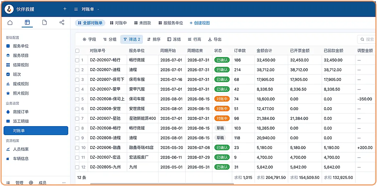Screen dimensions: 377x186
Task: Check the row 6 checkbox DZ-202608-安世
Action: pos(77,109)
